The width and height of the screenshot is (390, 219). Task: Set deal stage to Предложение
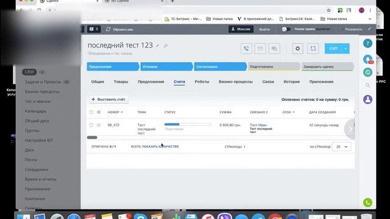coord(113,66)
